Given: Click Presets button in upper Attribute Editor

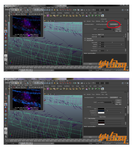Looking at the screenshot, I should click(x=118, y=29).
